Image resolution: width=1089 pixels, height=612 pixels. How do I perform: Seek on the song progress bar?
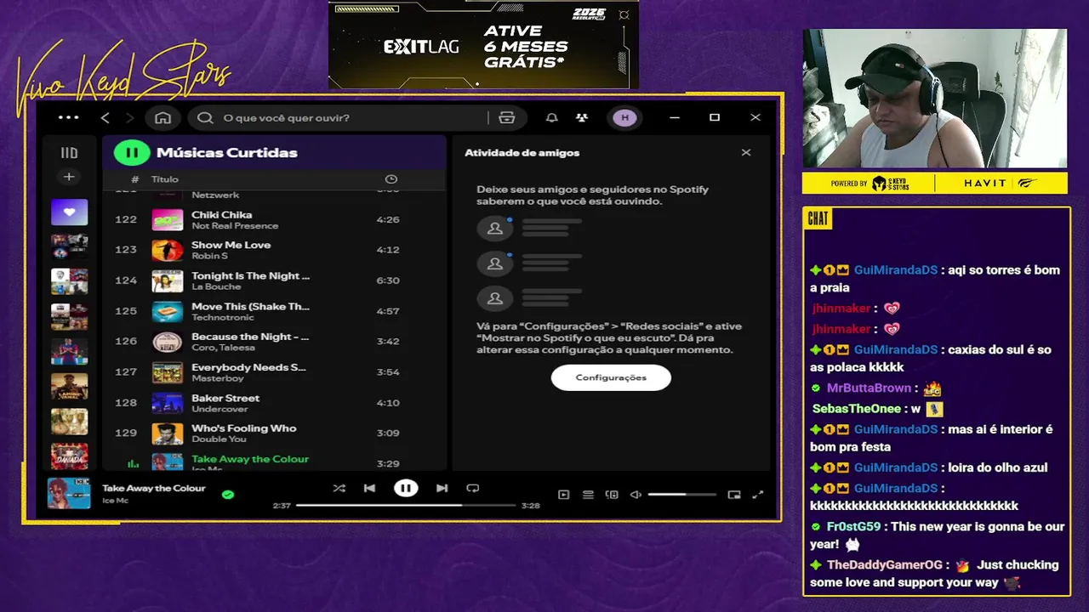tap(406, 505)
